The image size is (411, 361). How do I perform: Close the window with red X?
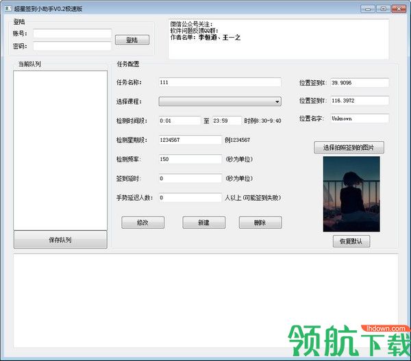pos(399,9)
